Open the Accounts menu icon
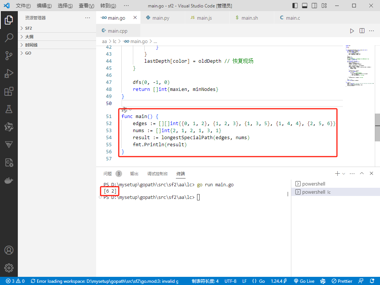 9,250
